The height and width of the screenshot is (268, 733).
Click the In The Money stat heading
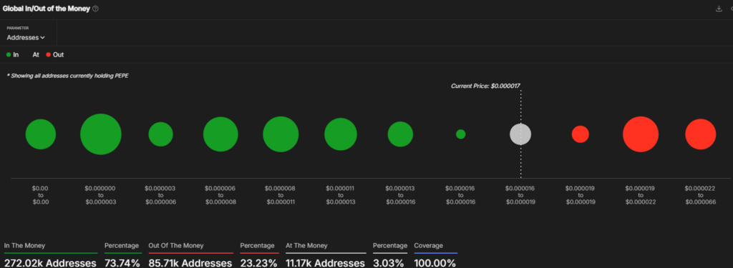(25, 246)
